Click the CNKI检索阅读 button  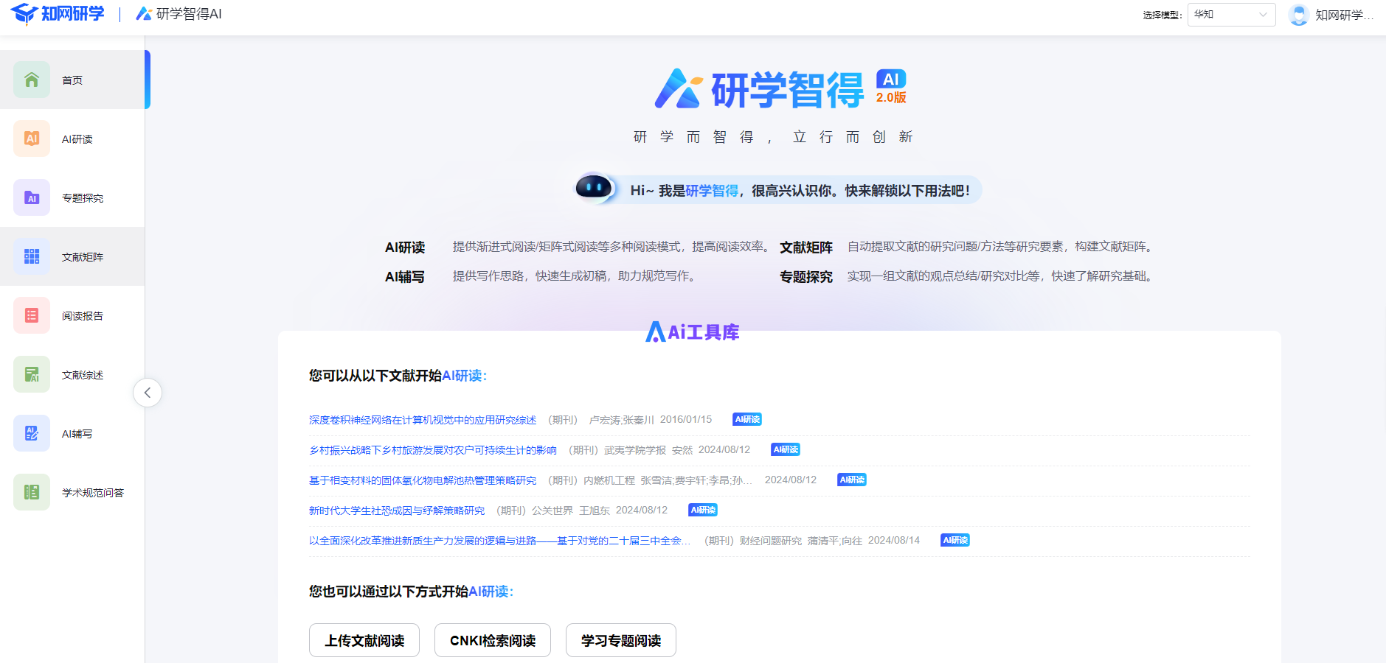[493, 640]
